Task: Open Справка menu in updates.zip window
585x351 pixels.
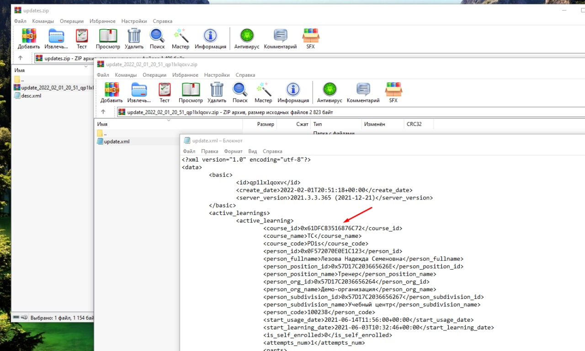Action: (x=163, y=21)
